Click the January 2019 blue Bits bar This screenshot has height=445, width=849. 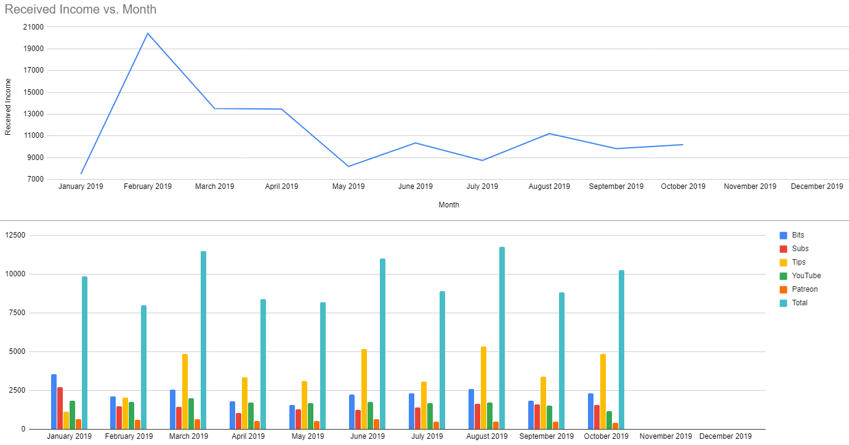tap(54, 402)
